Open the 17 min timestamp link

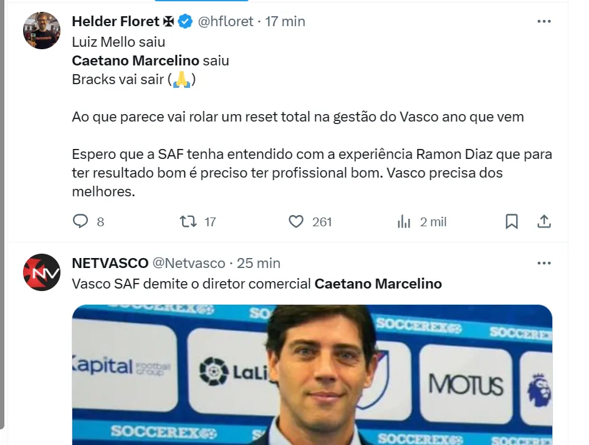pyautogui.click(x=285, y=21)
